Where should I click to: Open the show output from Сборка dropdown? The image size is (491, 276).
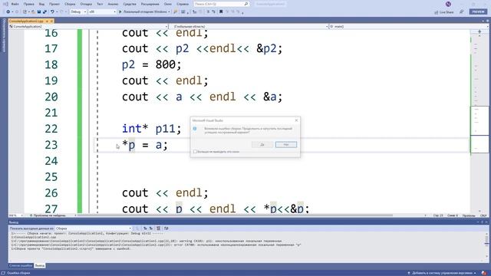[93, 228]
